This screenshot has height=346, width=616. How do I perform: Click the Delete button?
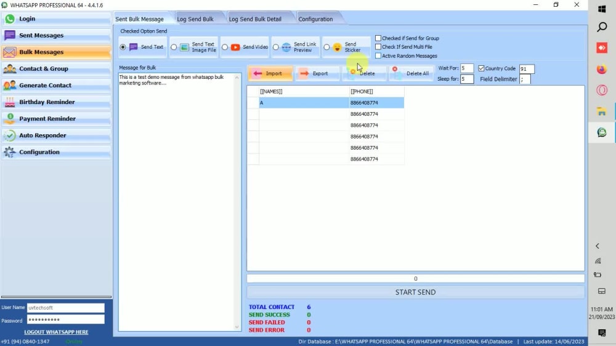coord(364,73)
